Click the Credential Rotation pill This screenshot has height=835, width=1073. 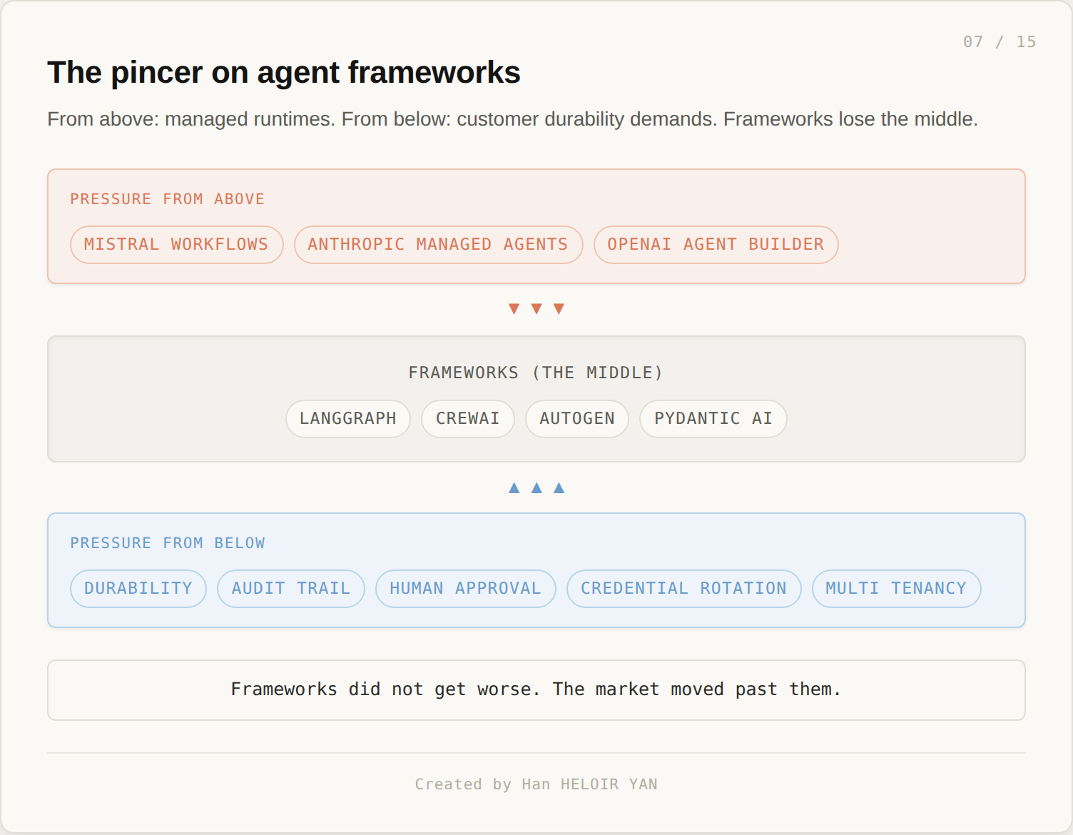[x=684, y=589]
